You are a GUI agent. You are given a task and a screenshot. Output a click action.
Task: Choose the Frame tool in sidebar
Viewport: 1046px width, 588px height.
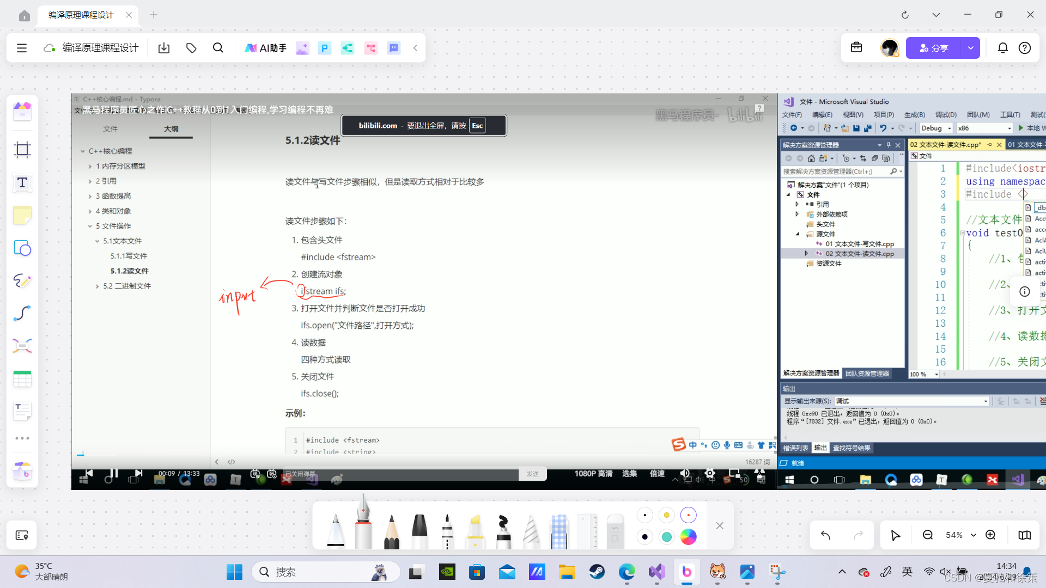[22, 150]
